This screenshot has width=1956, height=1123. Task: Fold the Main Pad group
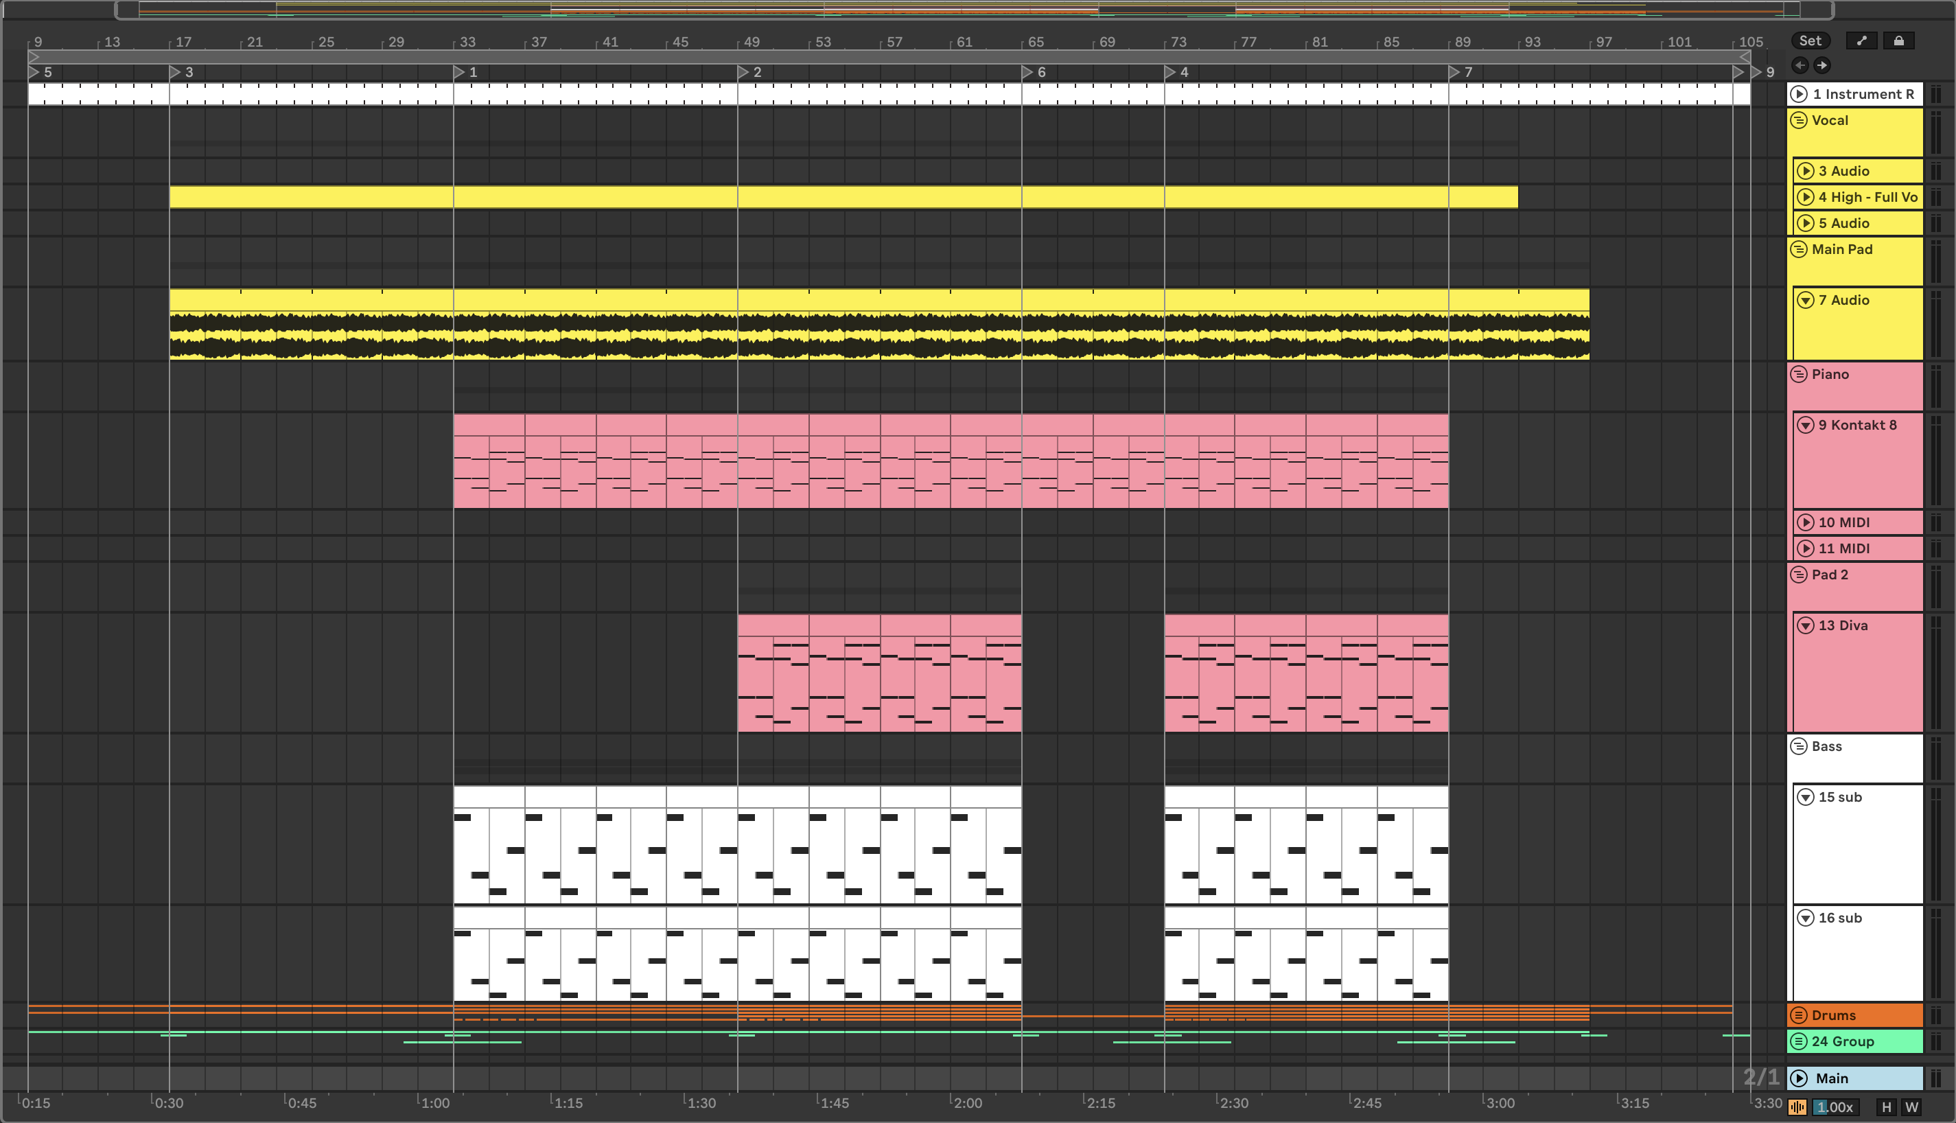click(x=1799, y=249)
